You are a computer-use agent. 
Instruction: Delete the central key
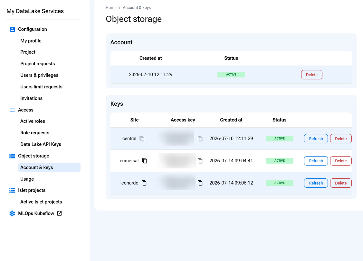pos(341,139)
